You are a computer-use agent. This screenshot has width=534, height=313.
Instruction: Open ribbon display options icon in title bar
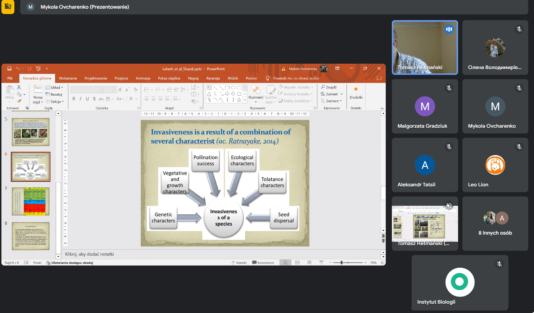click(x=337, y=68)
